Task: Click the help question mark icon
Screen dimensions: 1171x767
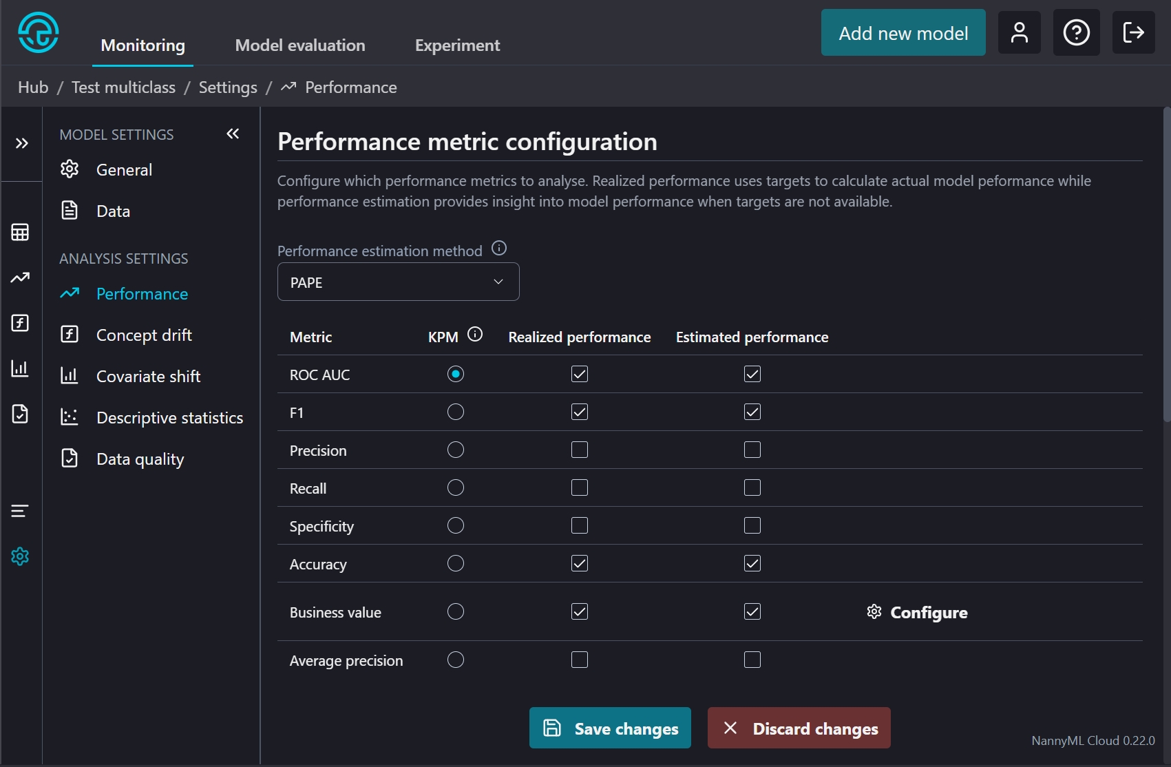Action: tap(1076, 32)
